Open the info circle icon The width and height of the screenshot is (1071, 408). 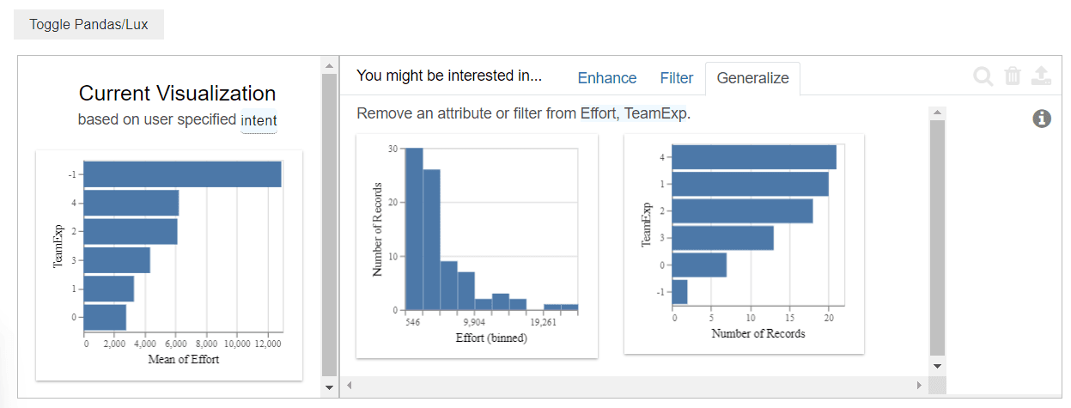click(x=1042, y=119)
